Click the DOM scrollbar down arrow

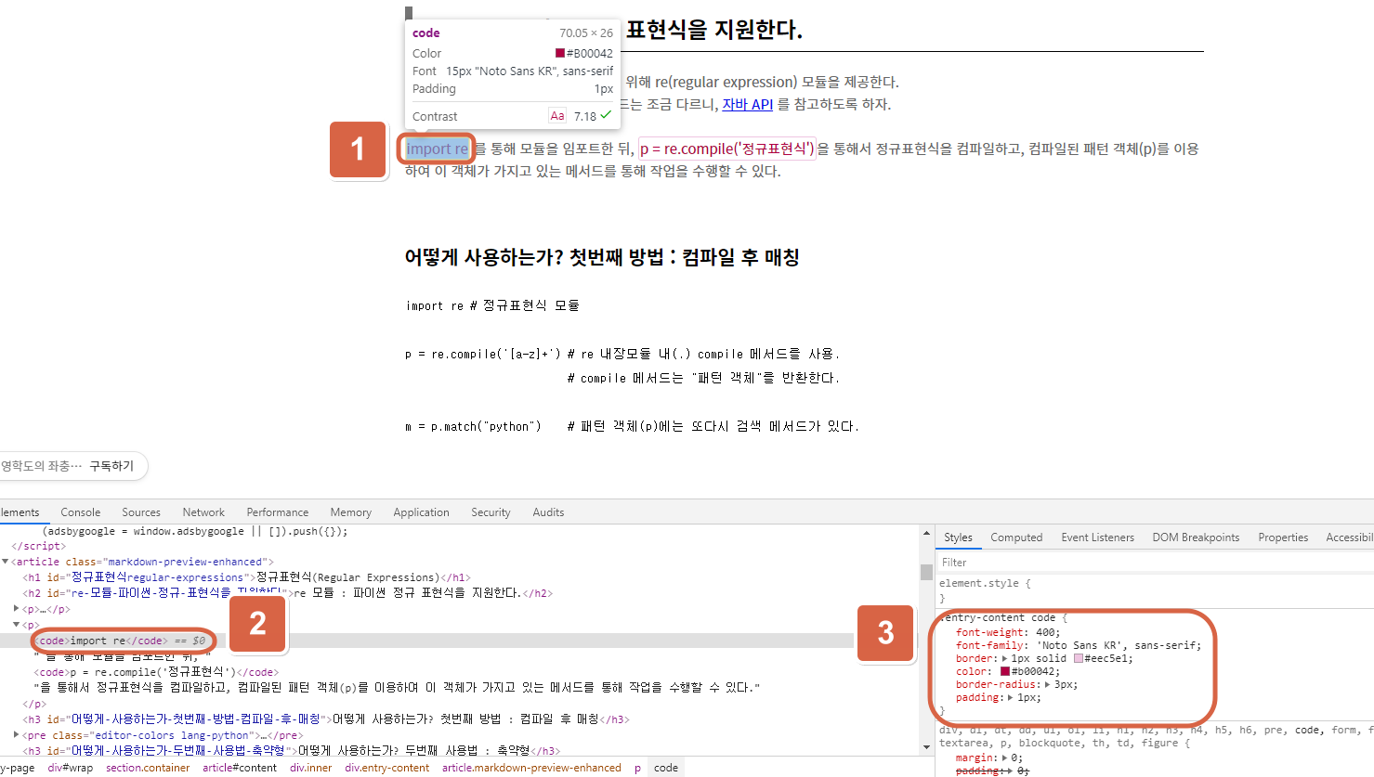coord(926,746)
